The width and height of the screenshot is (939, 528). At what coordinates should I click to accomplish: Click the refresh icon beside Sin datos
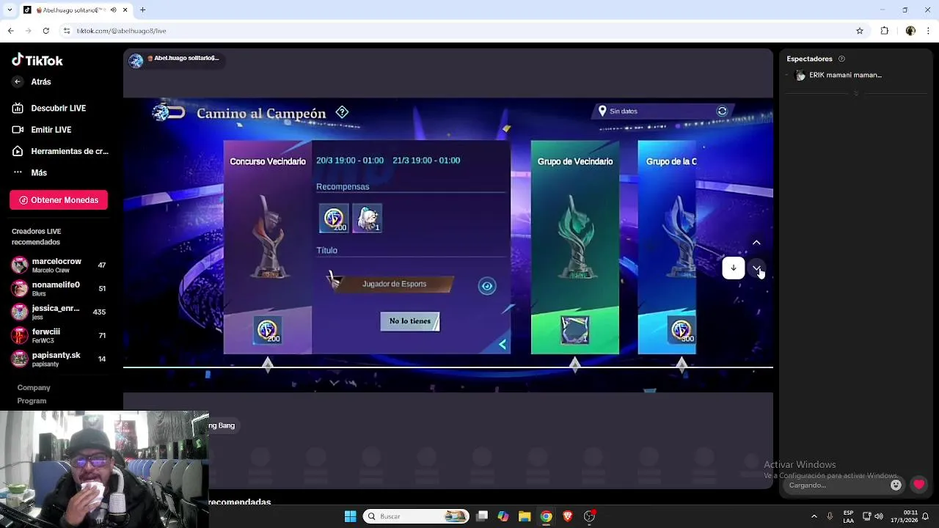(x=722, y=111)
